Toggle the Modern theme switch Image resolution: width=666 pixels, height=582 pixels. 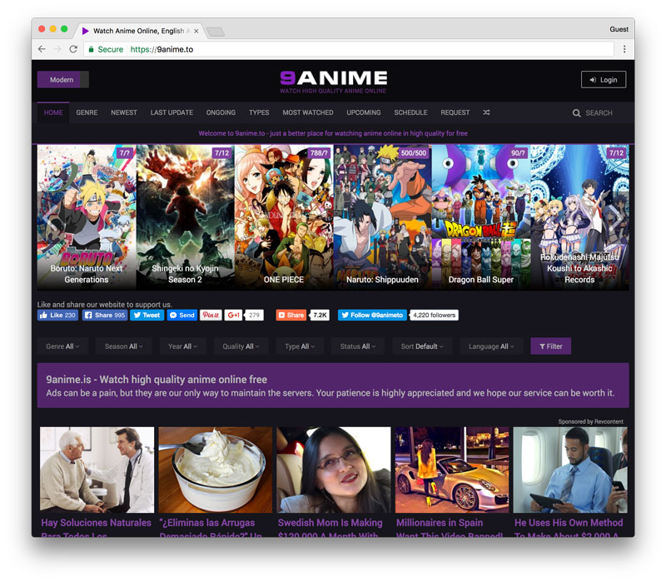pos(63,79)
